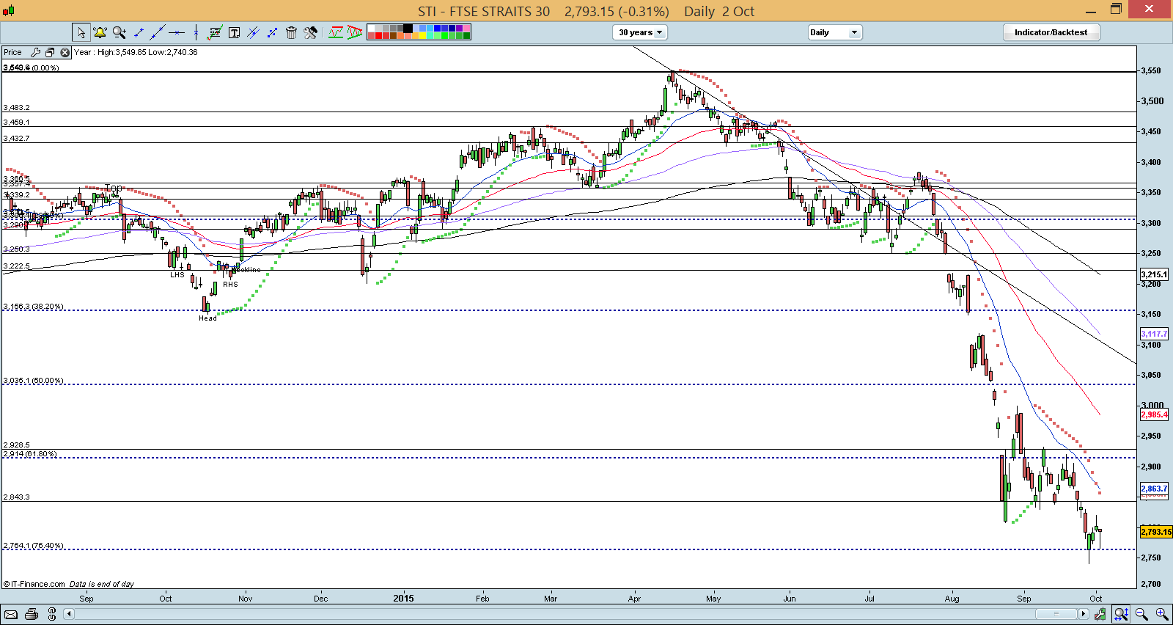The height and width of the screenshot is (625, 1173).
Task: Click the printer icon to print chart
Action: [x=31, y=614]
